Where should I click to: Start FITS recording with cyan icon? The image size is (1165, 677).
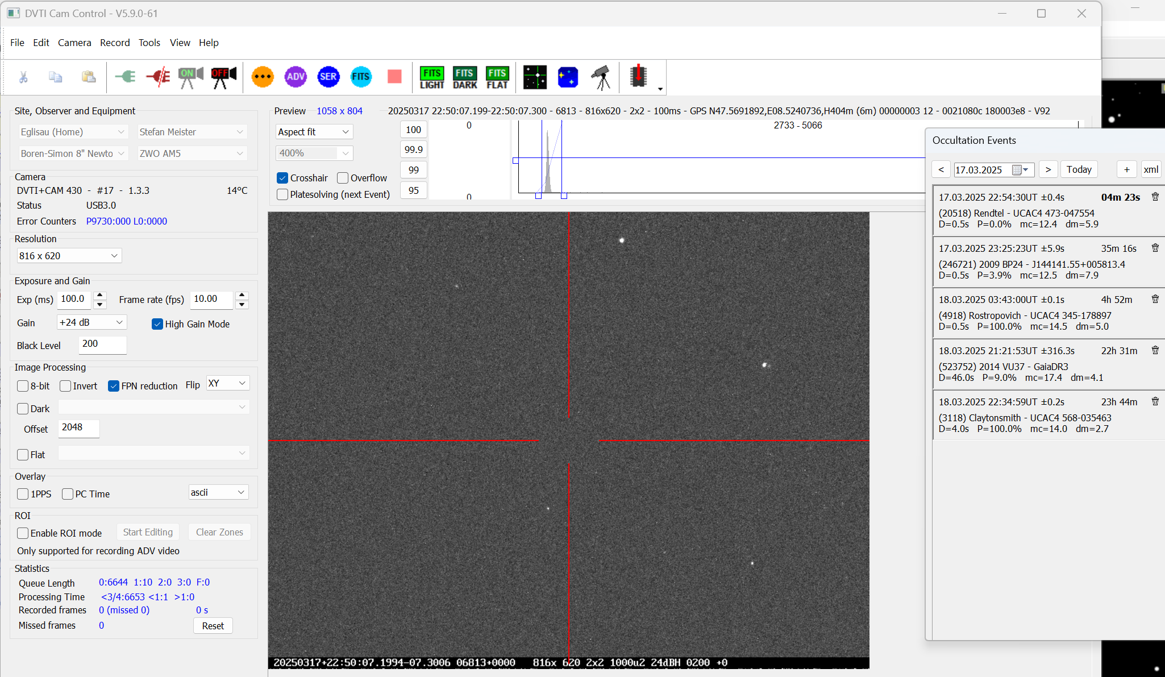coord(361,77)
